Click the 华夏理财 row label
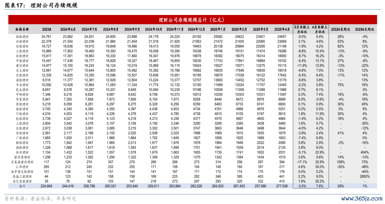Screen dimensions: 385x204 click(22, 99)
